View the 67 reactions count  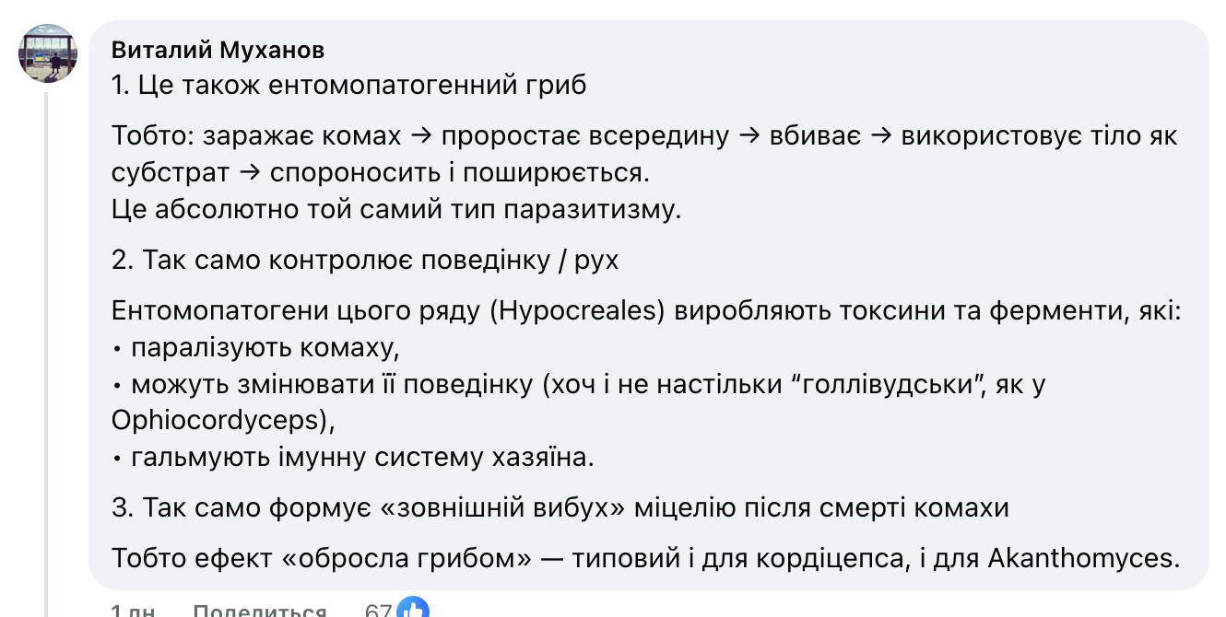[379, 611]
